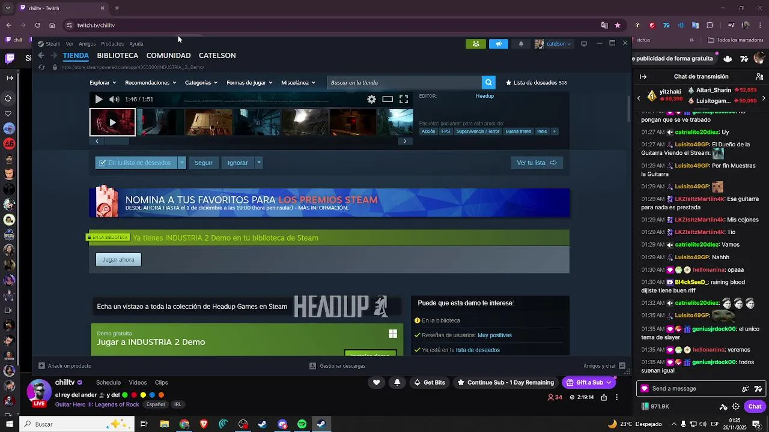Open Categorías store dropdown
This screenshot has height=432, width=769.
201,83
